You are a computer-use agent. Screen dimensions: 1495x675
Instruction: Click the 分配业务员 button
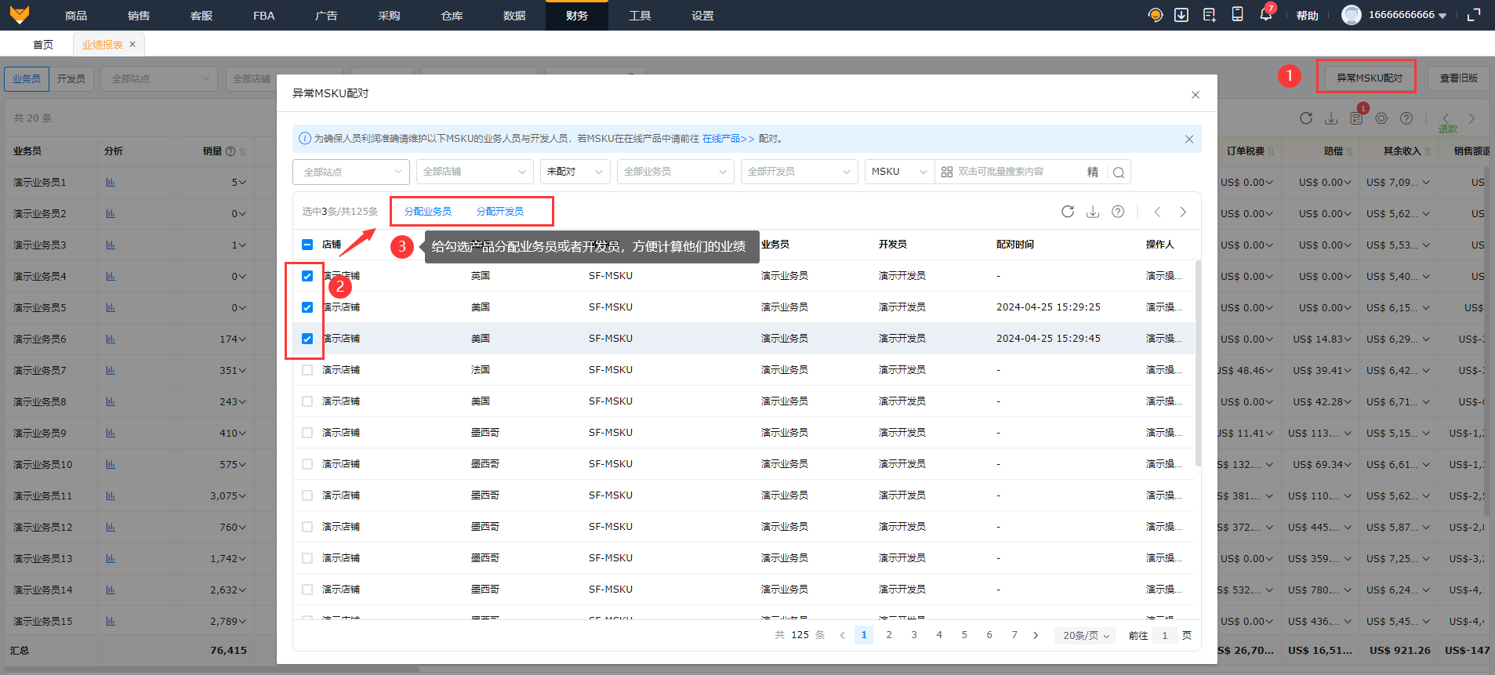pyautogui.click(x=428, y=212)
